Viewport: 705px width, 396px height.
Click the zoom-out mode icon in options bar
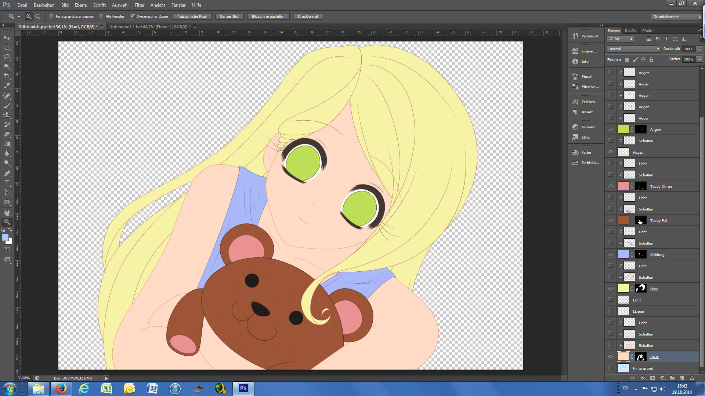(x=38, y=16)
